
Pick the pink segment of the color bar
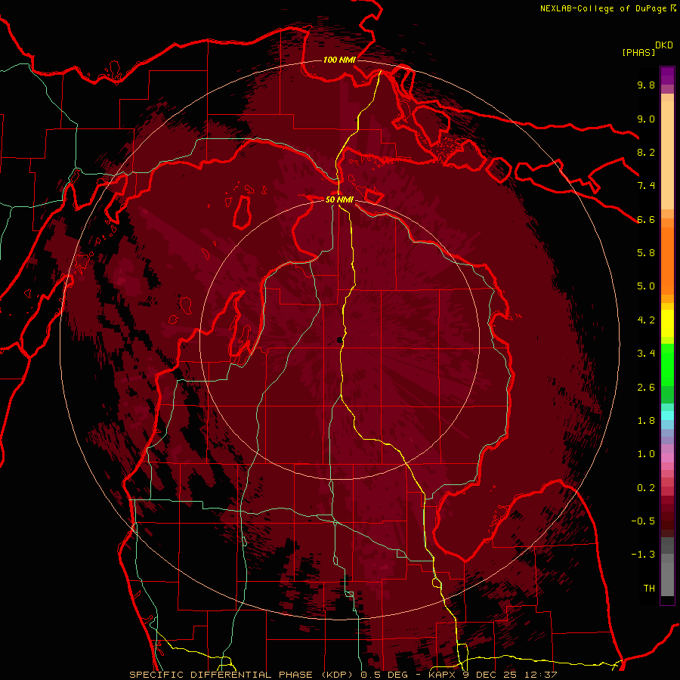[667, 458]
